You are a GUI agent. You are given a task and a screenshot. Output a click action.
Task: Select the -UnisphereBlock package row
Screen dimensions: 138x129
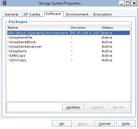pyautogui.click(x=68, y=42)
